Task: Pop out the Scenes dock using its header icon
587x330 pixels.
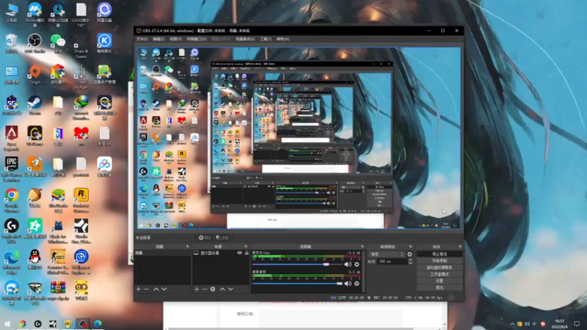Action: point(187,246)
